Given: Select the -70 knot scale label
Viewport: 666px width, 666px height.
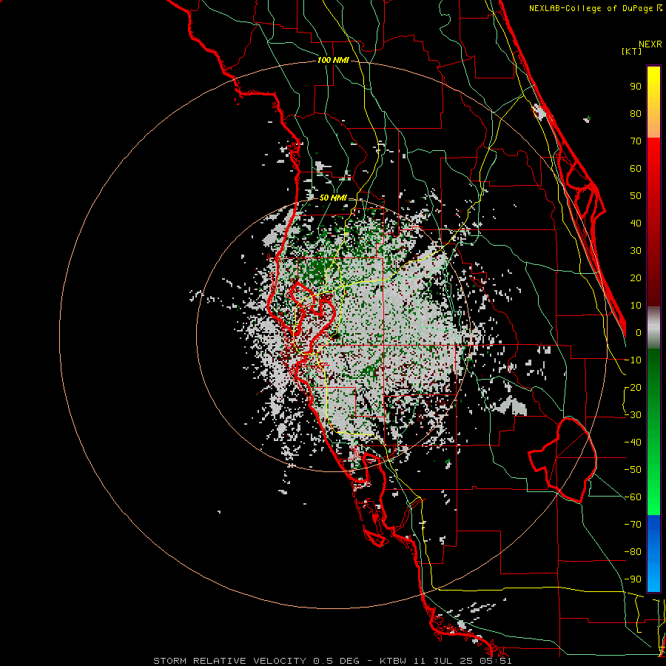Looking at the screenshot, I should pyautogui.click(x=633, y=524).
